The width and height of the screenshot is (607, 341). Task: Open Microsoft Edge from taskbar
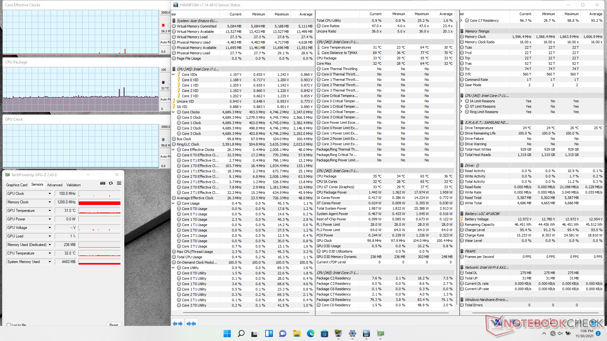(310, 333)
